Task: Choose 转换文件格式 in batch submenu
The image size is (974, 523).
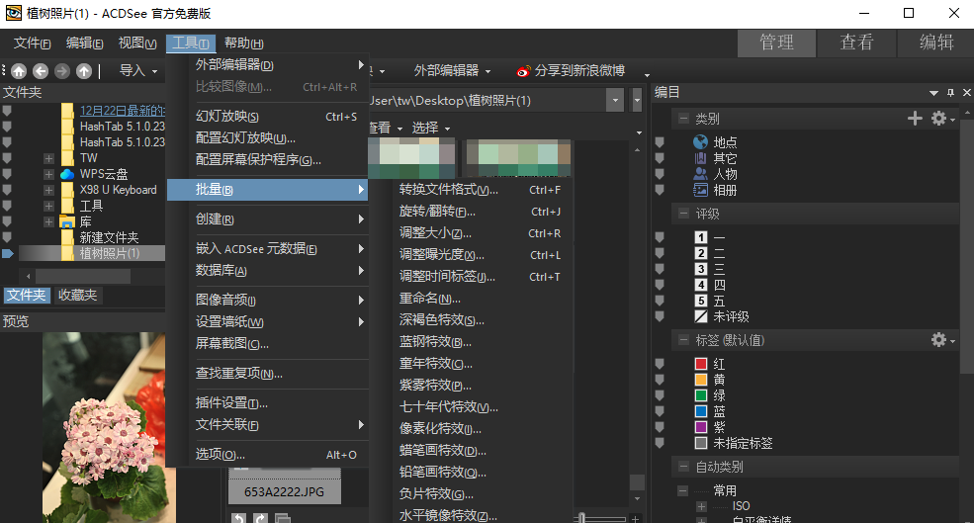Action: 480,190
